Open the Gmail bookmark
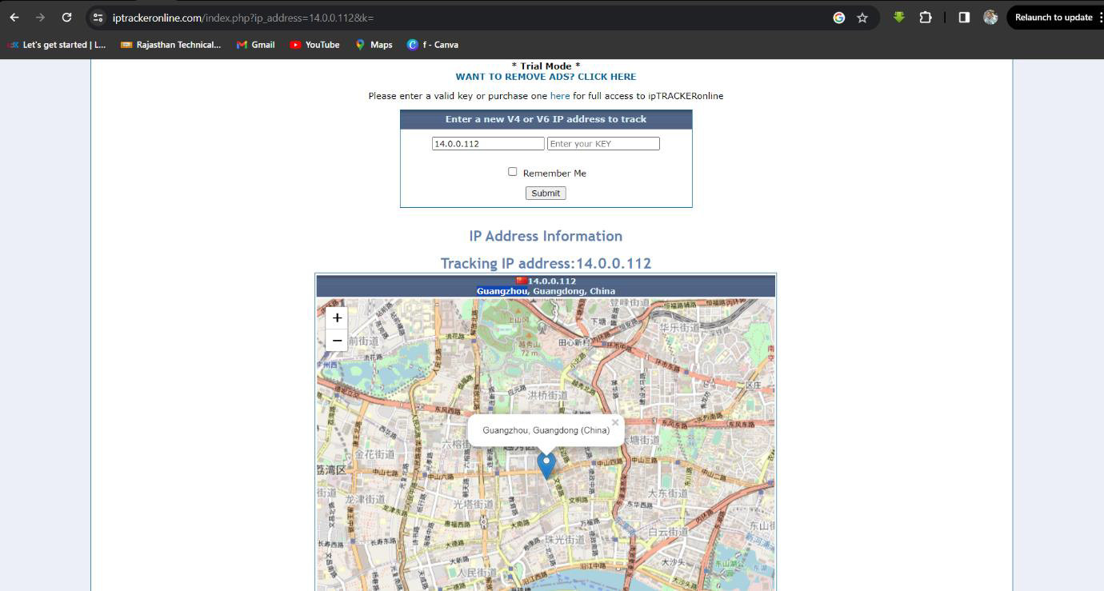Screen dimensions: 1104x591 click(x=255, y=45)
